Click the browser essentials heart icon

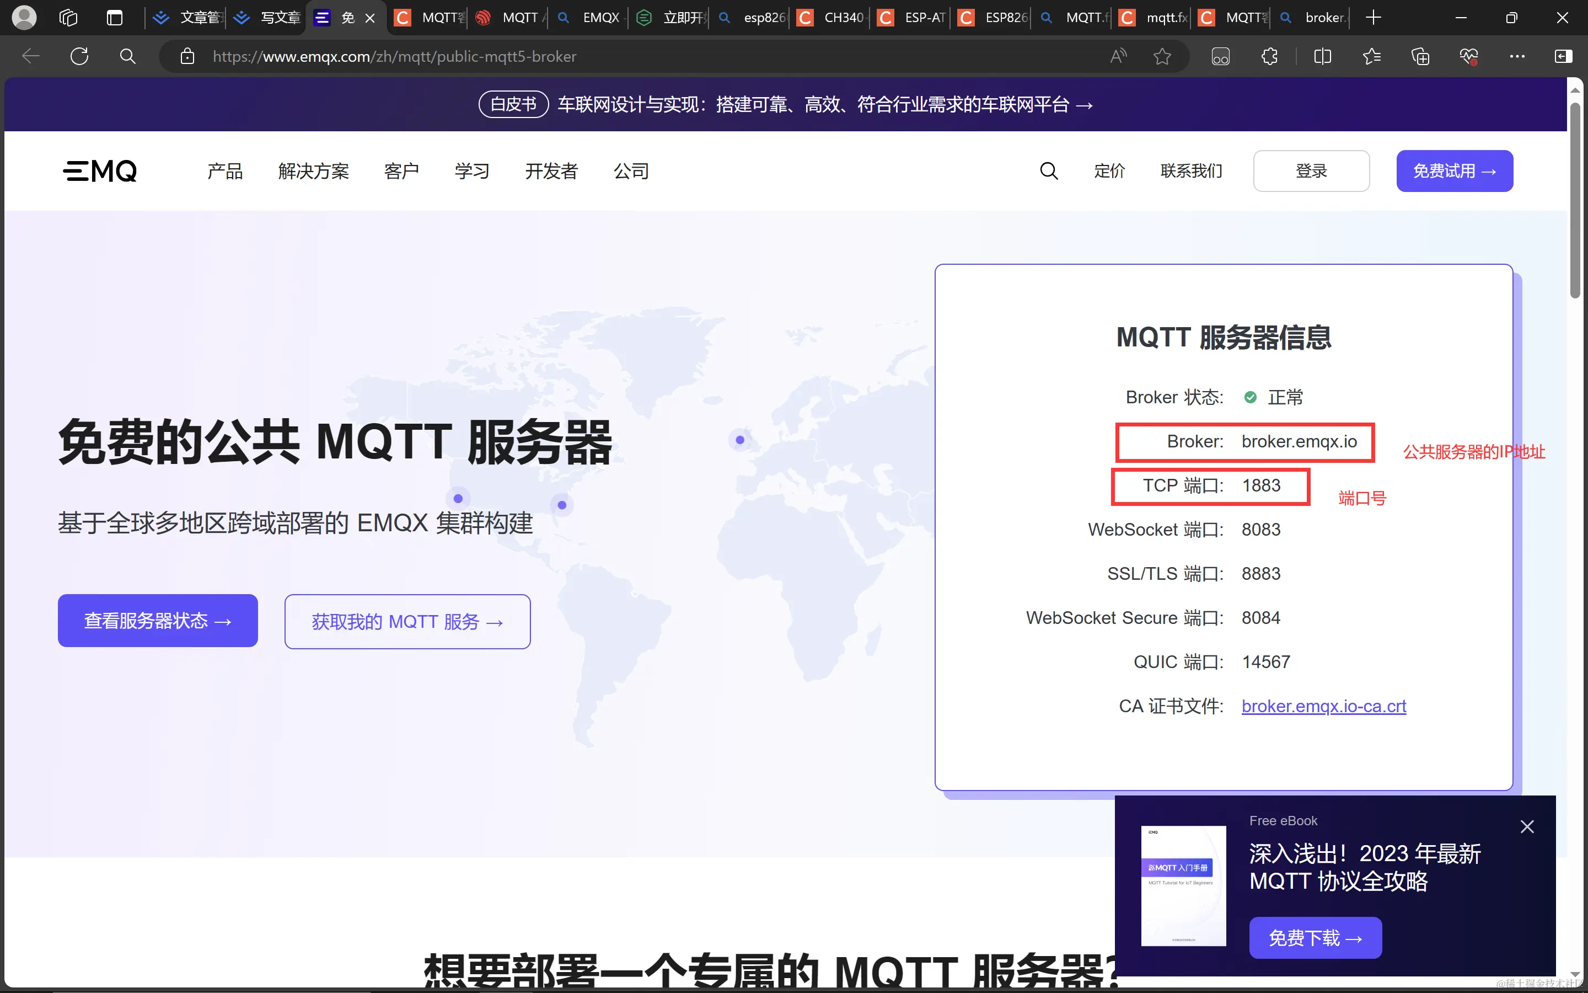[x=1468, y=56]
